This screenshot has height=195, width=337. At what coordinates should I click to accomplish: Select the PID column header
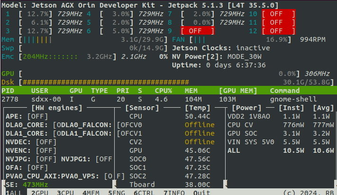pos(8,91)
